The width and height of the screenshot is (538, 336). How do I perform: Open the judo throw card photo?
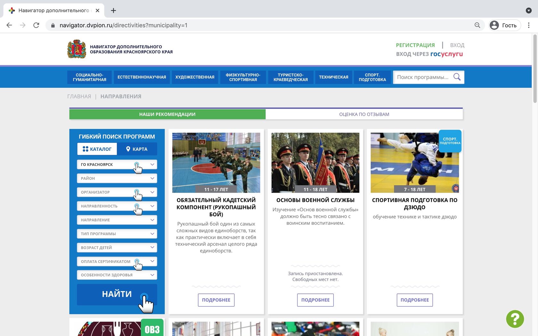pos(415,163)
